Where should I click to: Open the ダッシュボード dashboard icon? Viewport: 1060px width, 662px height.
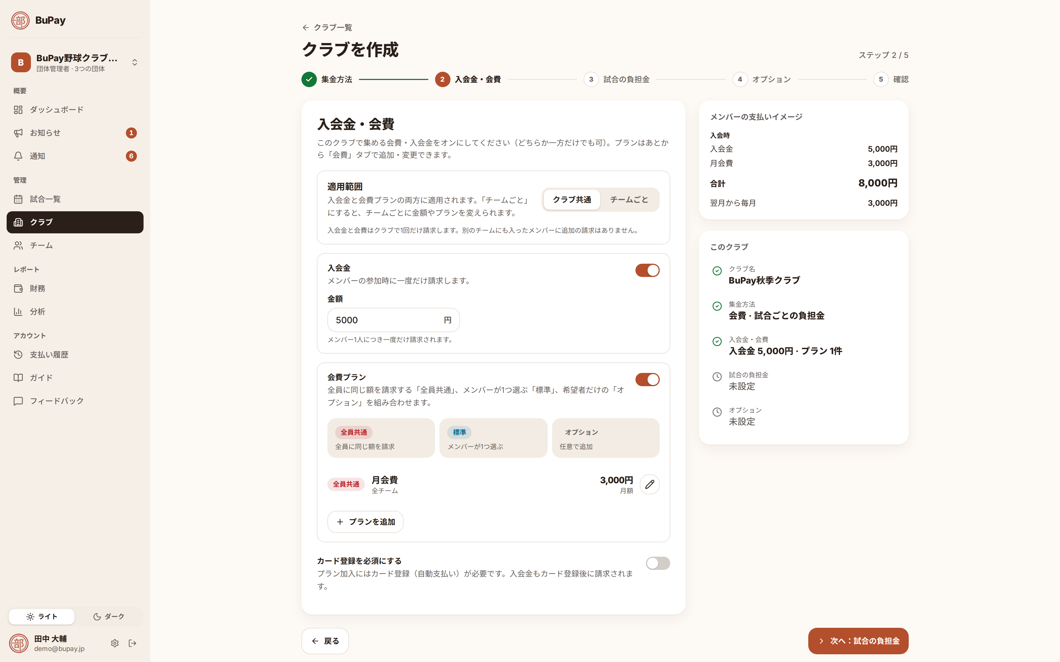(18, 110)
